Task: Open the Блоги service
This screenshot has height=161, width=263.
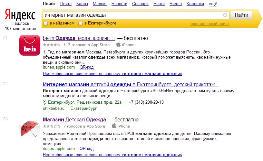Action: coord(159,4)
